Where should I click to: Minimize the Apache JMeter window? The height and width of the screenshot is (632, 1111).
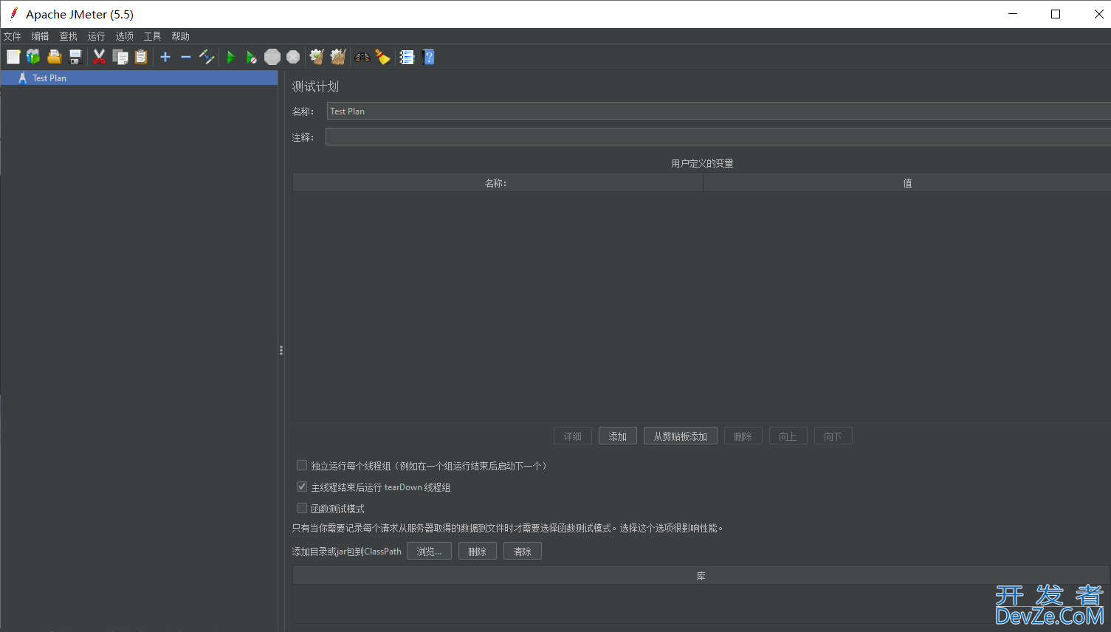(x=1013, y=14)
